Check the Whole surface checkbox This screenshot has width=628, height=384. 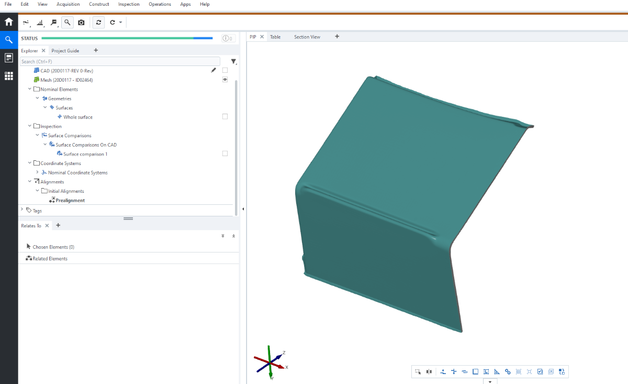225,117
